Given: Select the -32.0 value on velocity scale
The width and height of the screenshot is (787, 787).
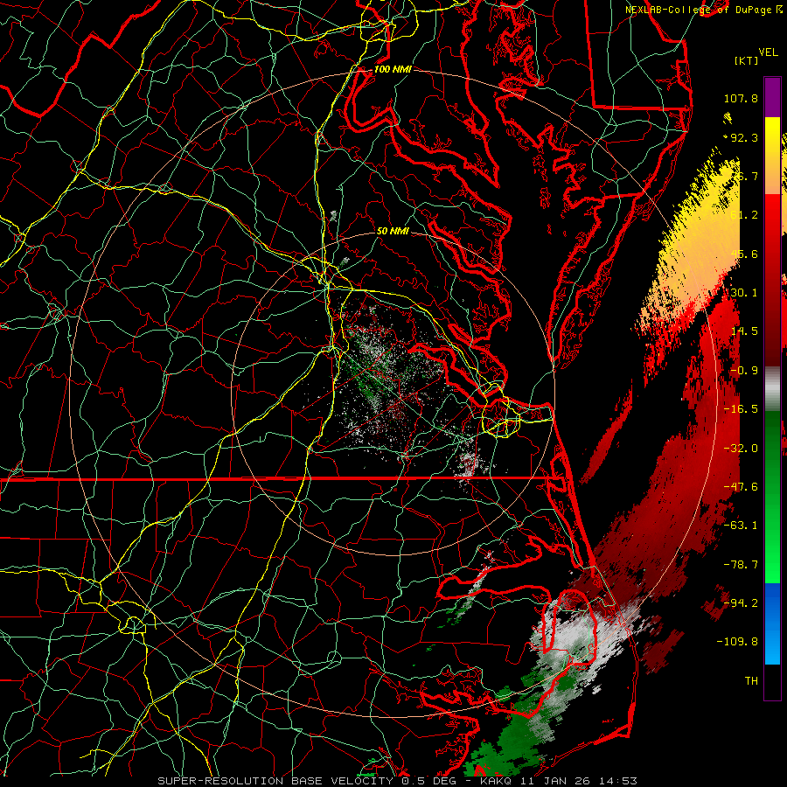Looking at the screenshot, I should coord(741,449).
